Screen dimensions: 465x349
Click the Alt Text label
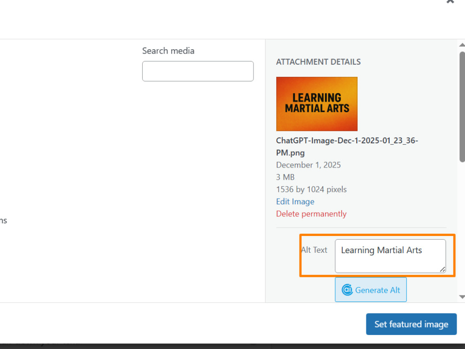click(314, 250)
